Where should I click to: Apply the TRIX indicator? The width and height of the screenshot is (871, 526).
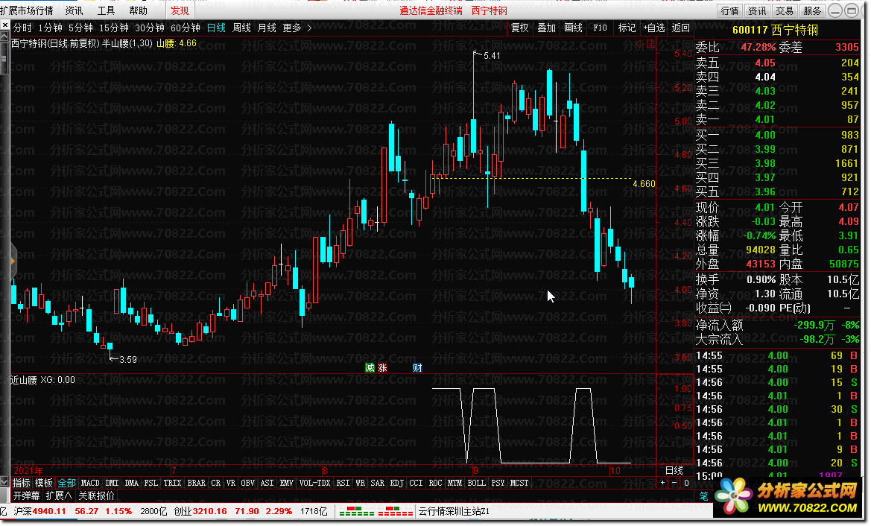tap(172, 483)
